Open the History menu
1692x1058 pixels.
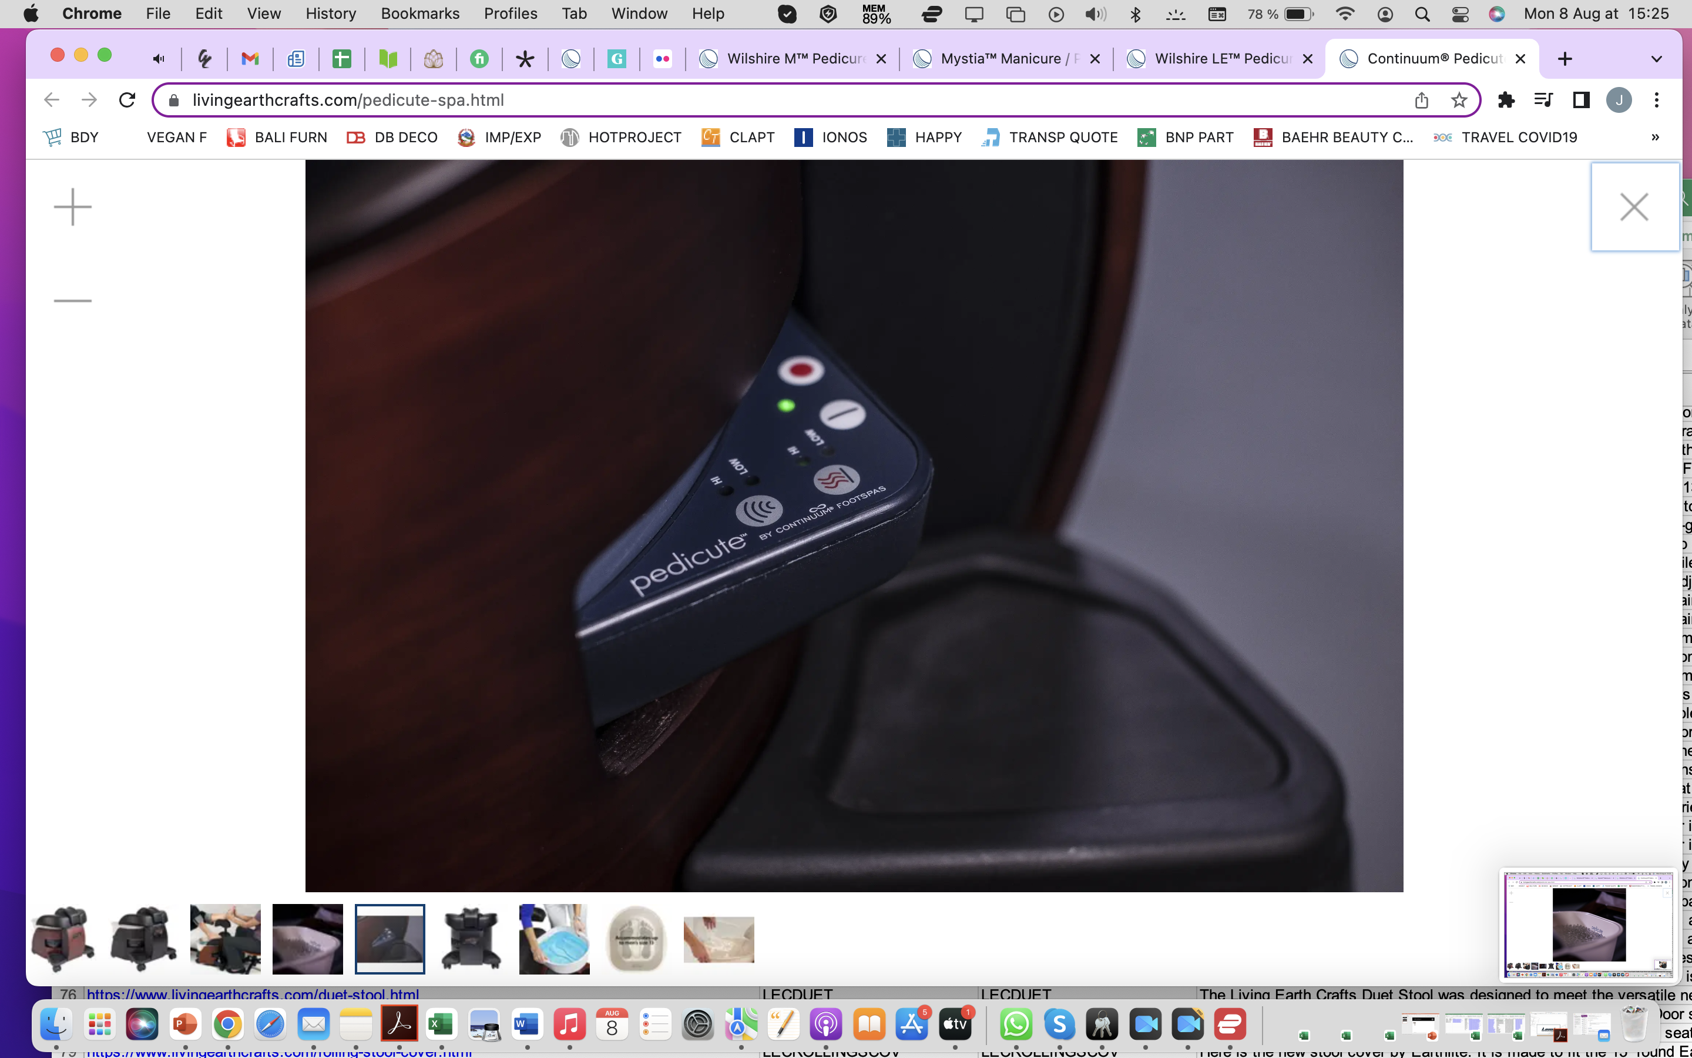pos(331,14)
